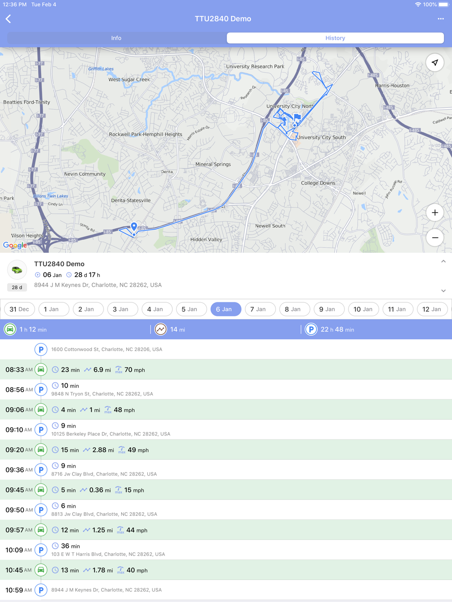Tap the clock icon beside 28 d 17 h
Image resolution: width=452 pixels, height=602 pixels.
pyautogui.click(x=69, y=275)
